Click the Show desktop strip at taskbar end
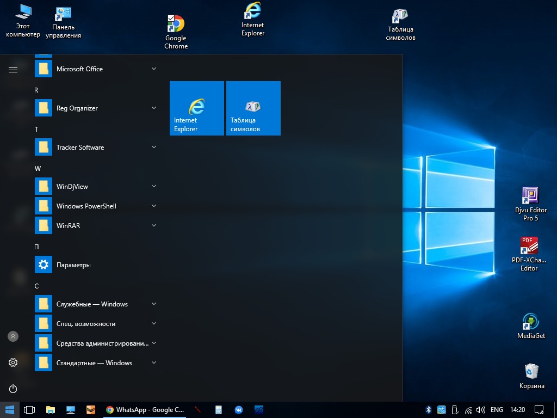557x418 pixels. [x=555, y=410]
